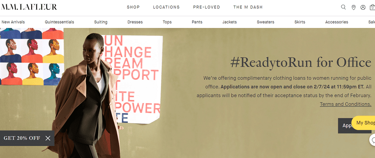The height and width of the screenshot is (158, 375).
Task: Open the Jackets category
Action: coord(229,22)
